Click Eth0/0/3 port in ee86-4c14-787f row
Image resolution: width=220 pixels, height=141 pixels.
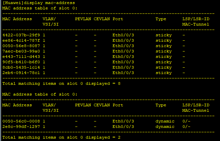click(x=123, y=40)
